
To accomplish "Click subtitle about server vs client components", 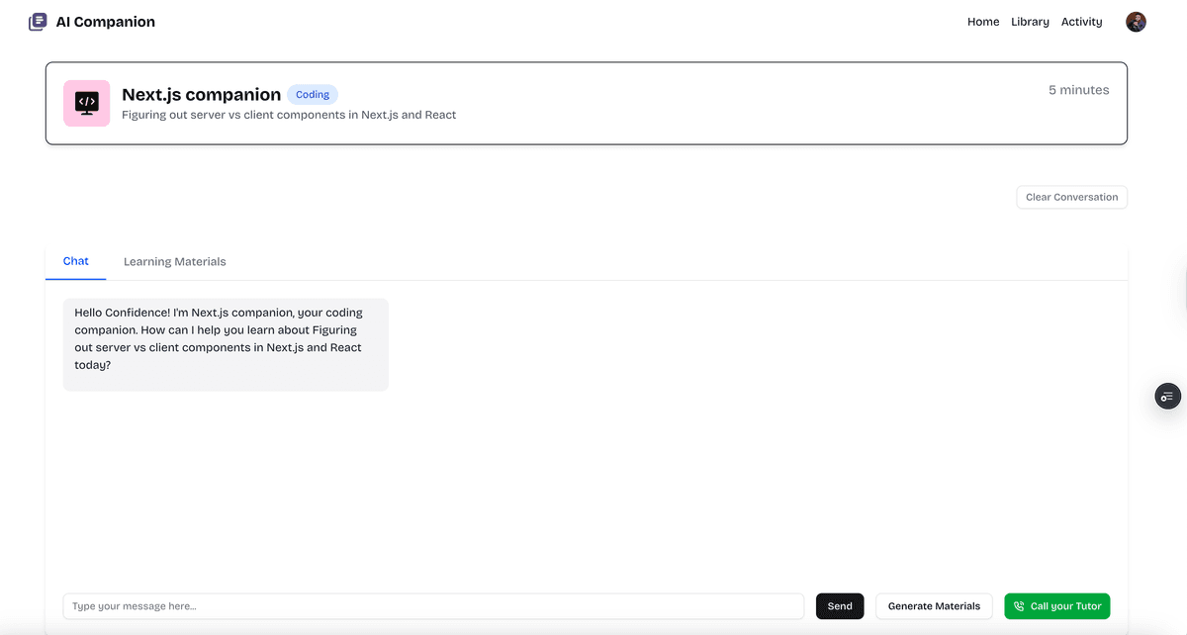I will [x=289, y=115].
